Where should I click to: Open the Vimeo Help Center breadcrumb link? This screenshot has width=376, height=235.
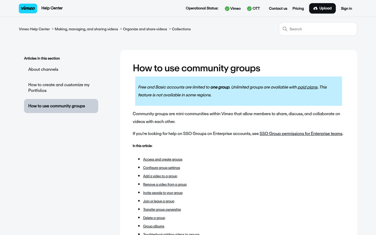(34, 29)
